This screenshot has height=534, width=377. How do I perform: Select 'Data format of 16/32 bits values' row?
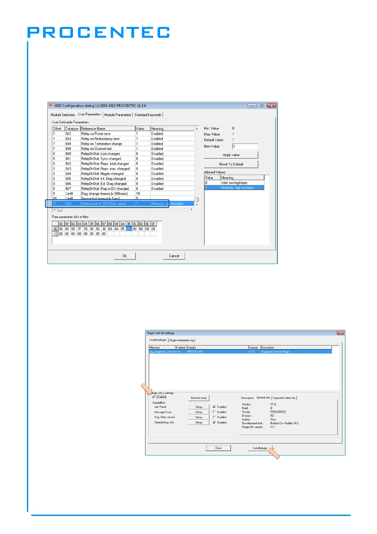pos(123,204)
